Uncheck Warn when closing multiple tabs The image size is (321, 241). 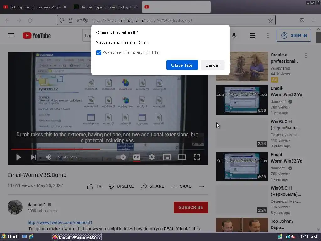pyautogui.click(x=99, y=53)
